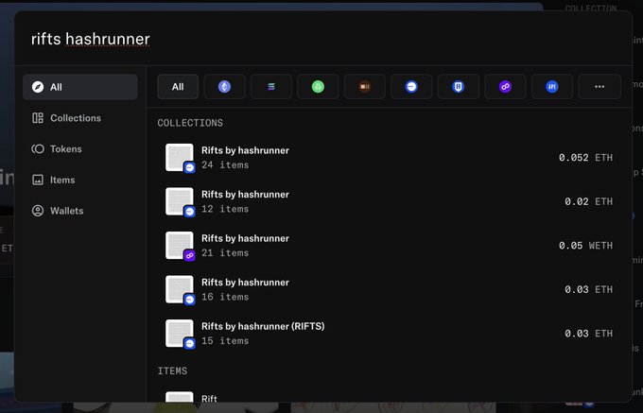Open the Rift item result under ITEMS
The height and width of the screenshot is (413, 643).
click(x=389, y=397)
